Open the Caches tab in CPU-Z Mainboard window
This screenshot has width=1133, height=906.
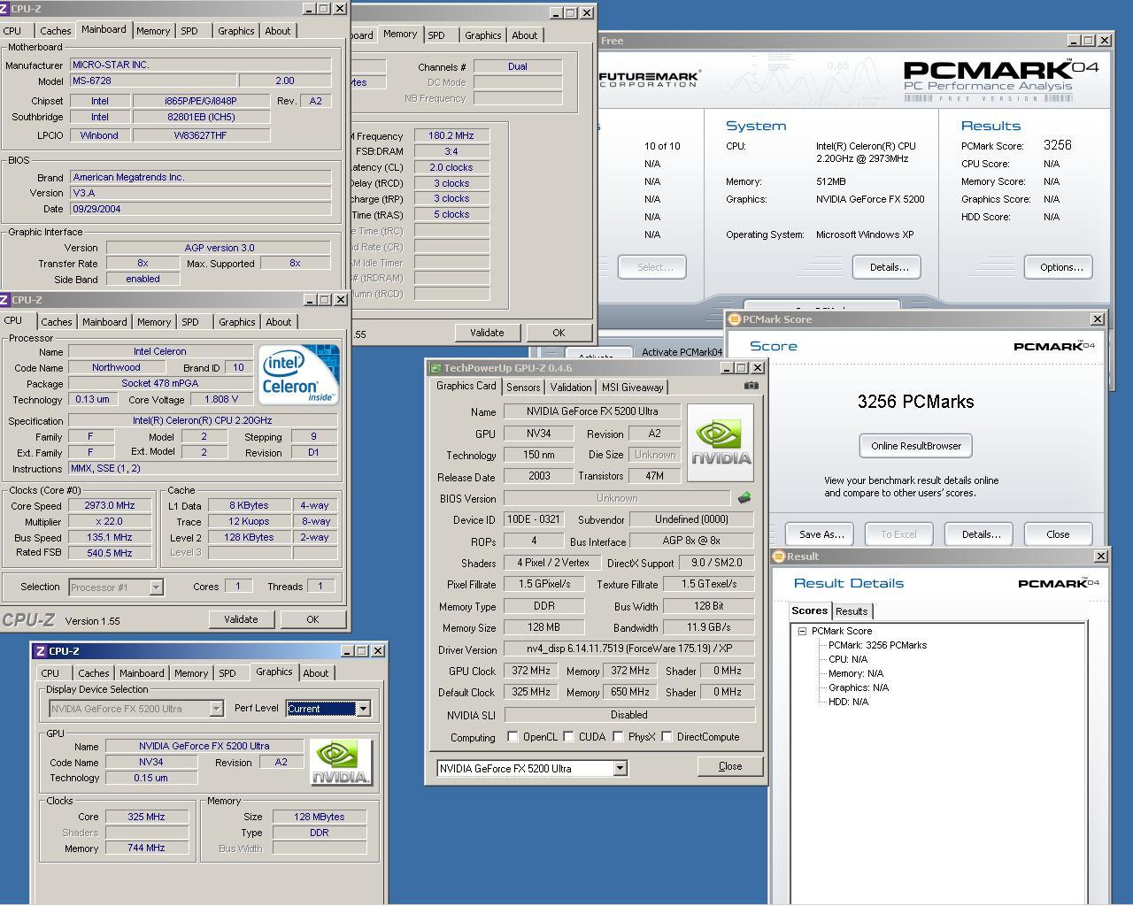[x=56, y=31]
